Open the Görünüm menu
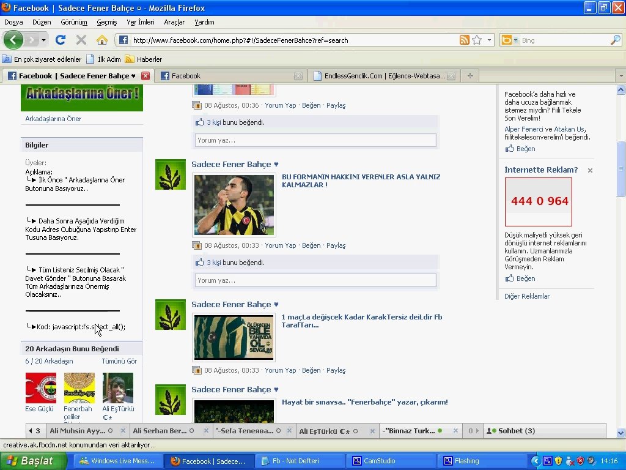 [74, 22]
